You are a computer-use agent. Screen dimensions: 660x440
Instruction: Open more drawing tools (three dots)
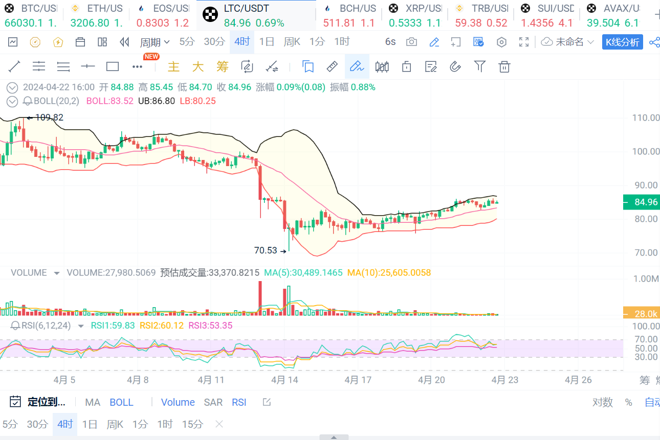point(137,66)
